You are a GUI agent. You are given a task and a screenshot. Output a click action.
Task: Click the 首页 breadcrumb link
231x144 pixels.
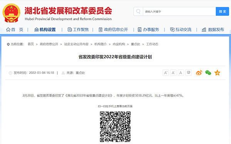(31, 44)
